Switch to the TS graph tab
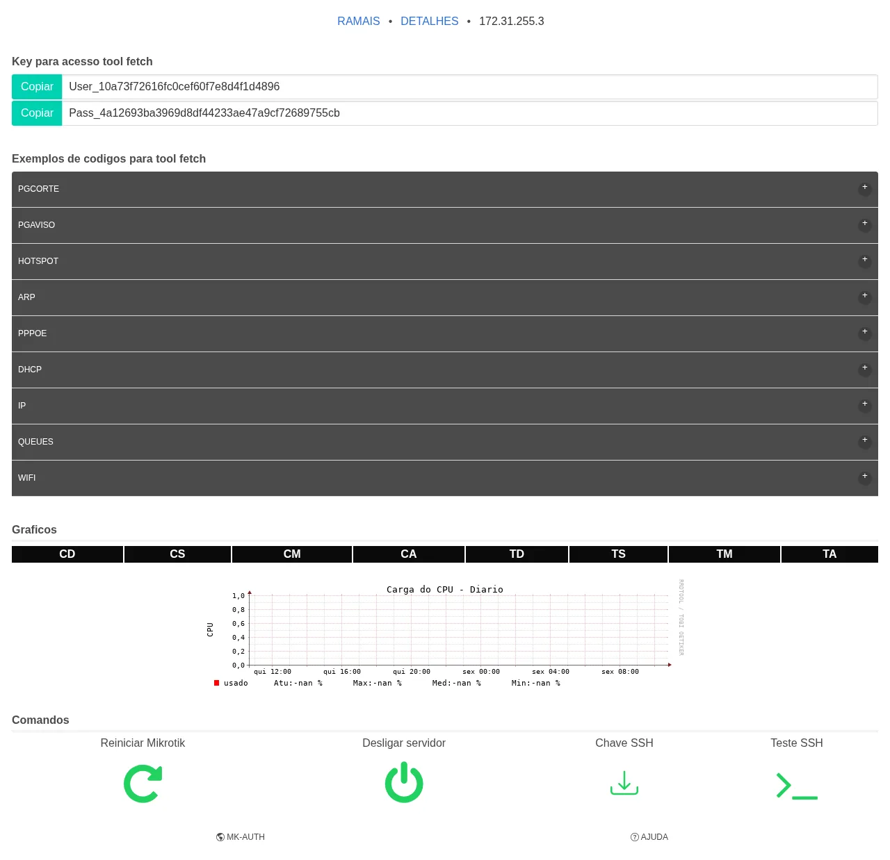This screenshot has width=890, height=860. pyautogui.click(x=619, y=554)
